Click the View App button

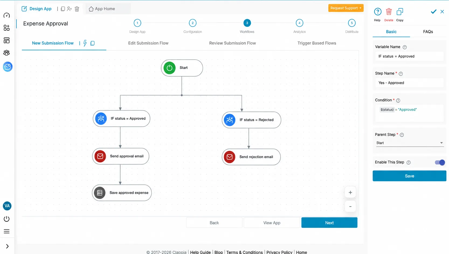(x=272, y=223)
